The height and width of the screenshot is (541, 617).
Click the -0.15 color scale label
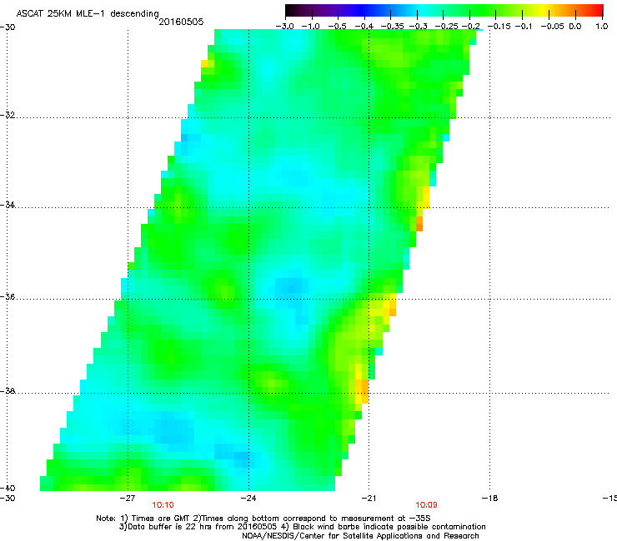[x=499, y=27]
